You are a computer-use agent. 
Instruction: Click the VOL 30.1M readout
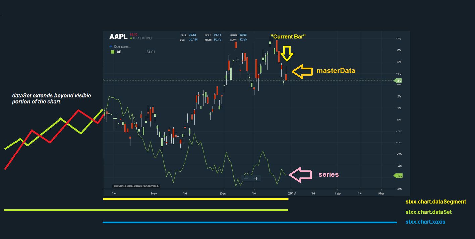188,39
